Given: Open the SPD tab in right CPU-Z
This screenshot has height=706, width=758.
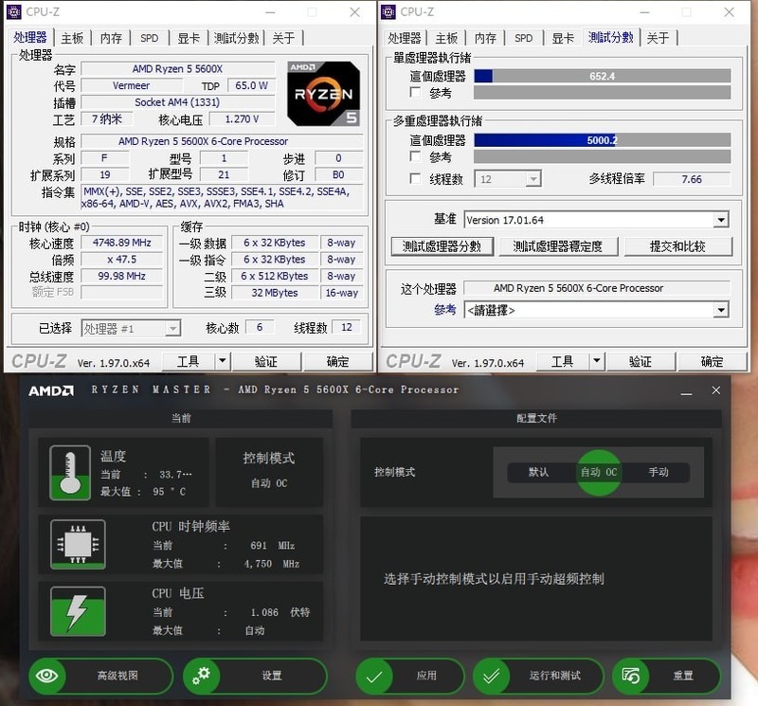Looking at the screenshot, I should [x=524, y=37].
